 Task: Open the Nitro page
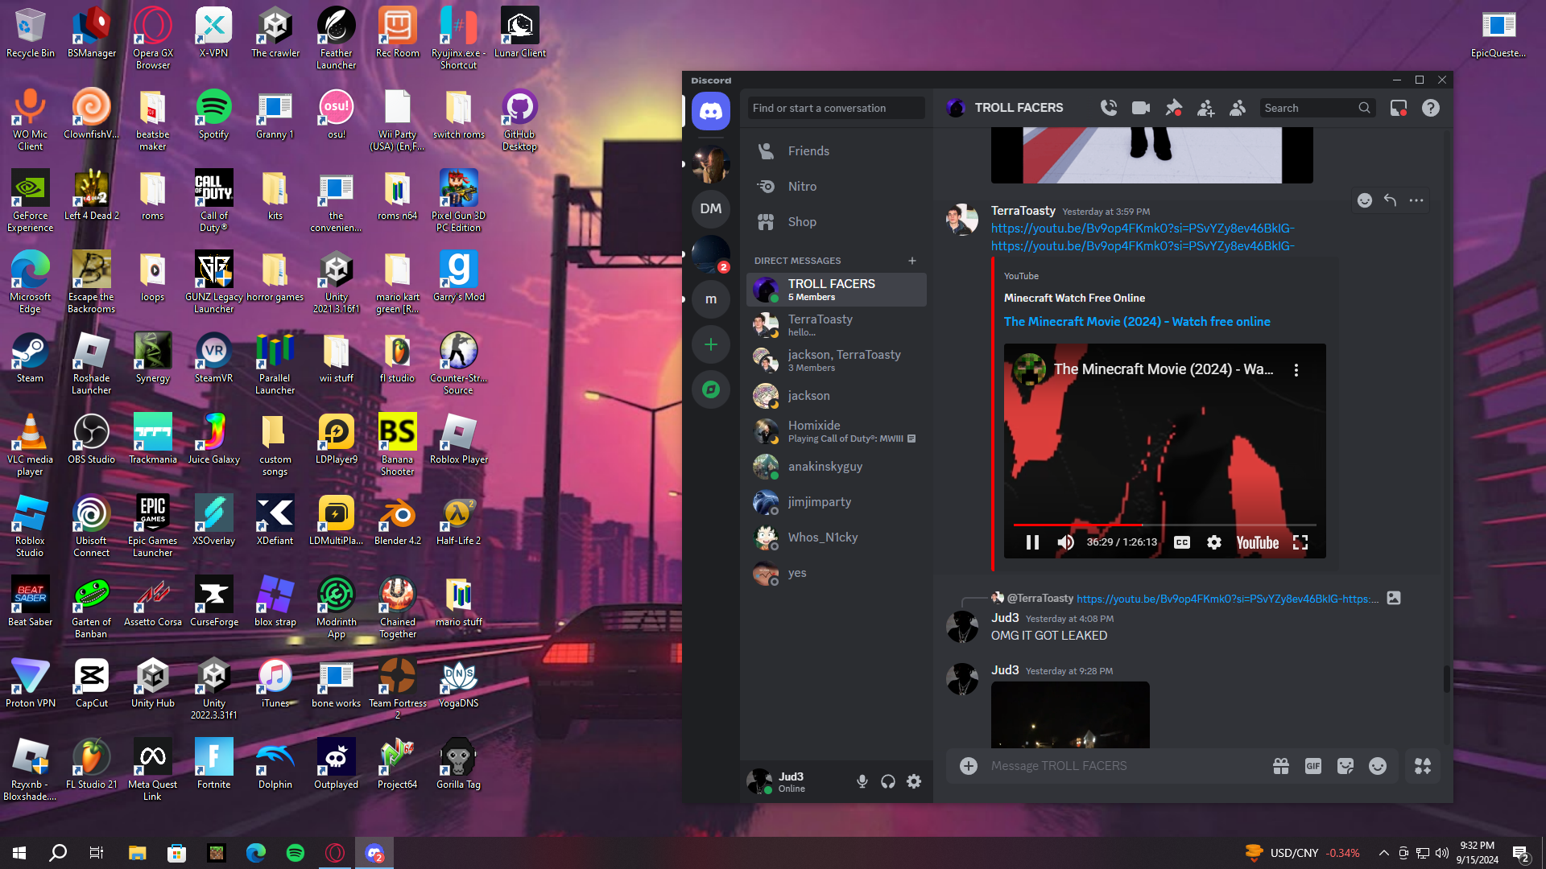point(802,187)
